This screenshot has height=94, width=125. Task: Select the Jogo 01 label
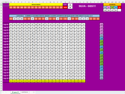pyautogui.click(x=6, y=25)
